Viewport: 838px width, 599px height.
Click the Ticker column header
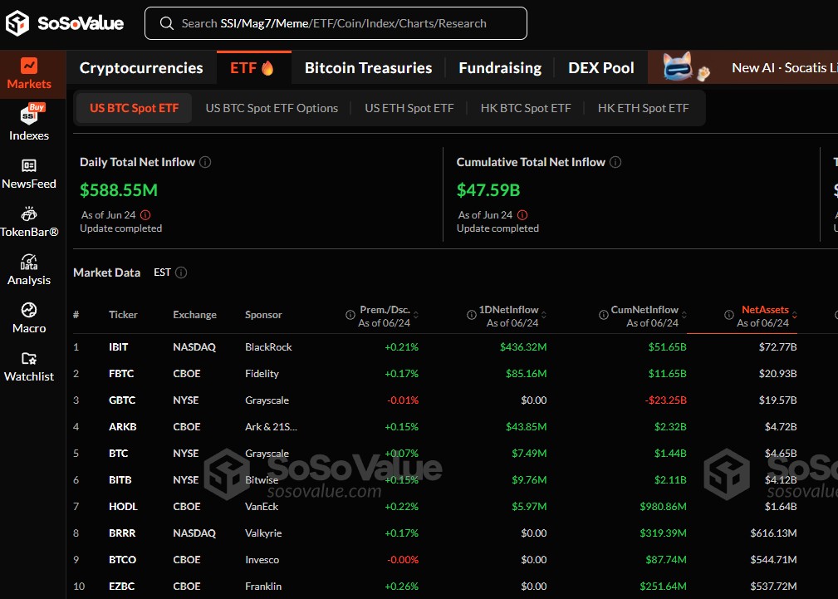[x=123, y=315]
